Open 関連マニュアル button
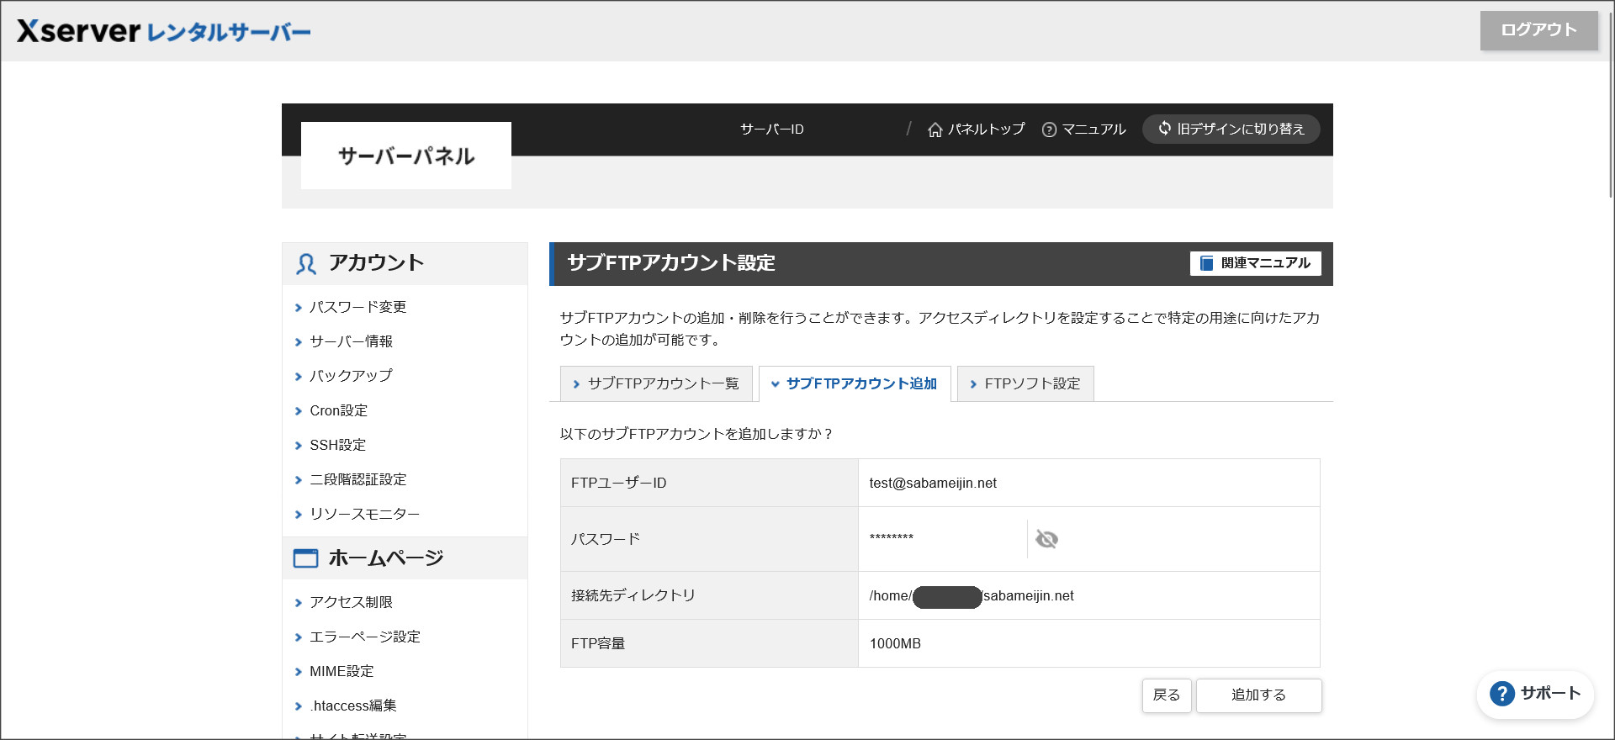This screenshot has height=740, width=1615. (x=1255, y=263)
